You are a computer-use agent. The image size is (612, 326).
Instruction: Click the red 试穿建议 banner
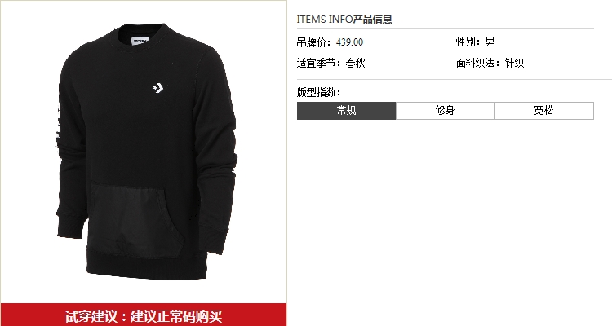point(144,315)
